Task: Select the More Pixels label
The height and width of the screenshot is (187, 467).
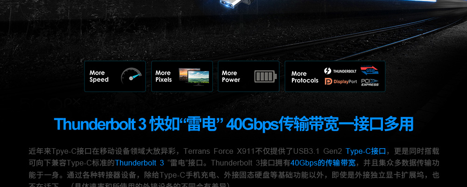Action: (x=163, y=76)
